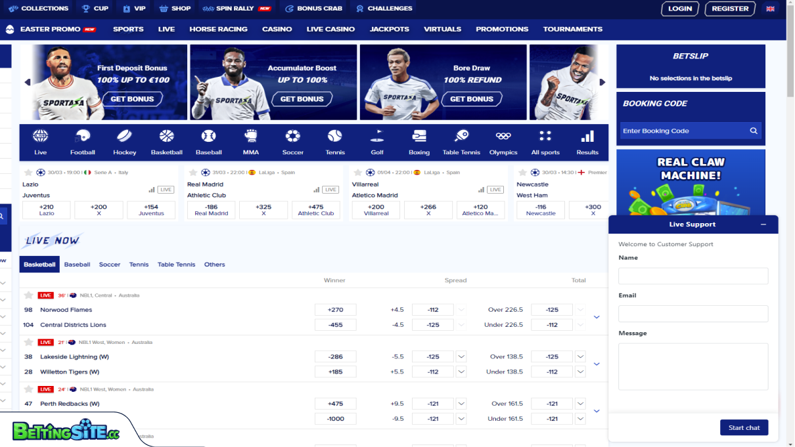Viewport: 795px width, 447px height.
Task: Open spread dropdown for Lakeside Lightning -5.5
Action: click(x=461, y=356)
